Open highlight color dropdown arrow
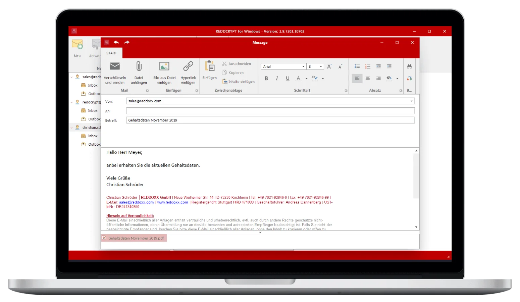This screenshot has height=302, width=520. click(323, 79)
